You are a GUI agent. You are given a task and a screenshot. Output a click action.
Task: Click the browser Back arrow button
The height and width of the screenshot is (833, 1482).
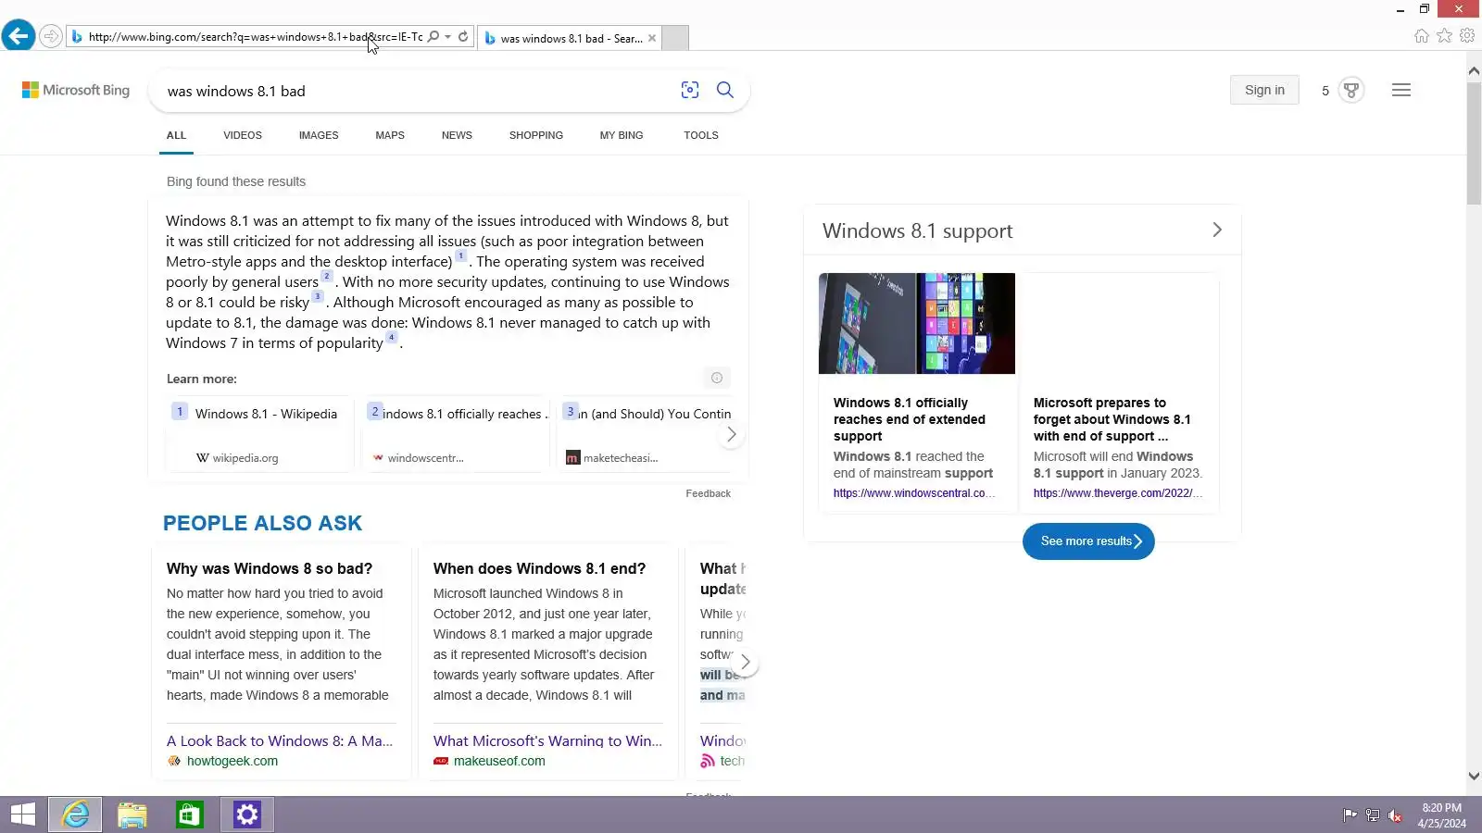pyautogui.click(x=19, y=36)
